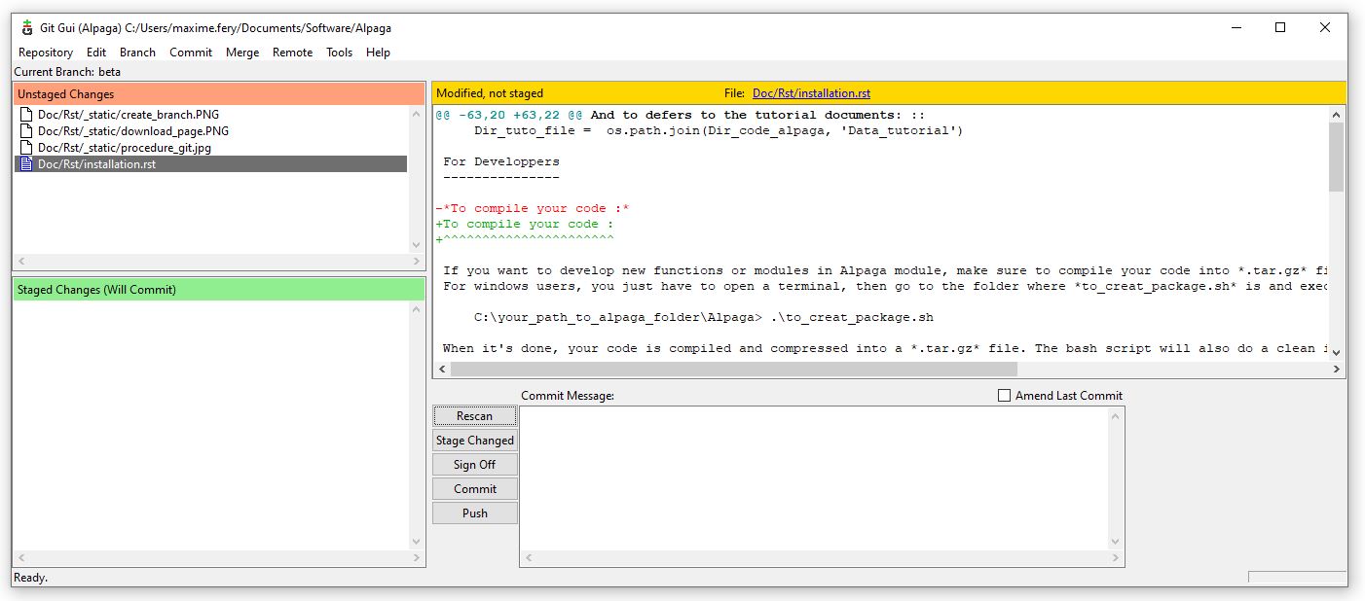This screenshot has width=1365, height=601.
Task: Click the hunk header '@@ -63,20 +63,22 @@'
Action: pos(509,115)
